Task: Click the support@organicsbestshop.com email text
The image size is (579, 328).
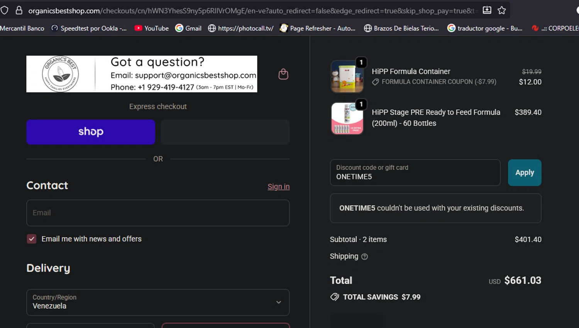Action: pos(195,75)
